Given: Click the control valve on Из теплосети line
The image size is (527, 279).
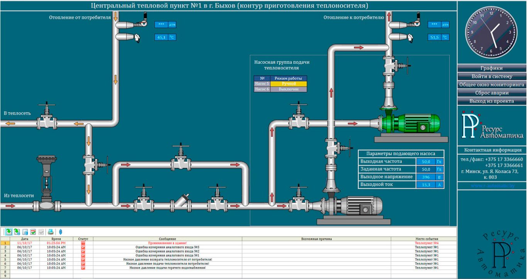Looking at the screenshot, I should (x=46, y=181).
